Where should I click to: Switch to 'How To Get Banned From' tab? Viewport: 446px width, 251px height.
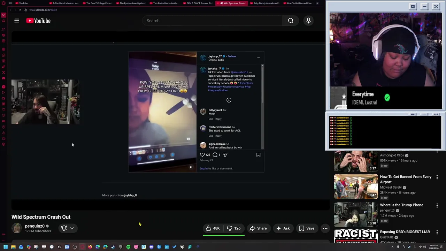click(x=298, y=3)
